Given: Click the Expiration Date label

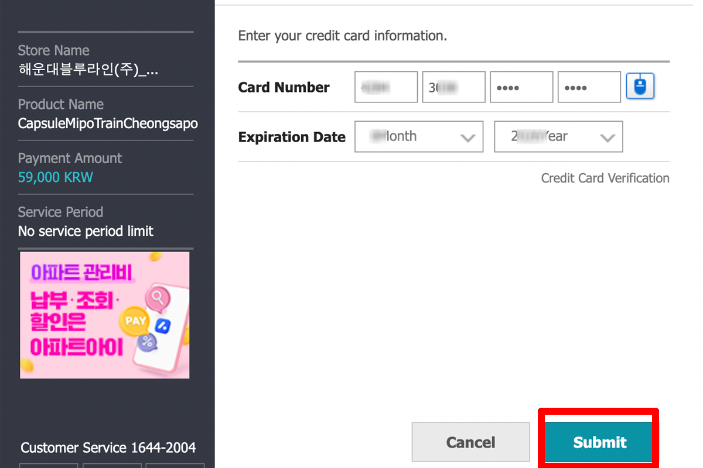Looking at the screenshot, I should [292, 137].
